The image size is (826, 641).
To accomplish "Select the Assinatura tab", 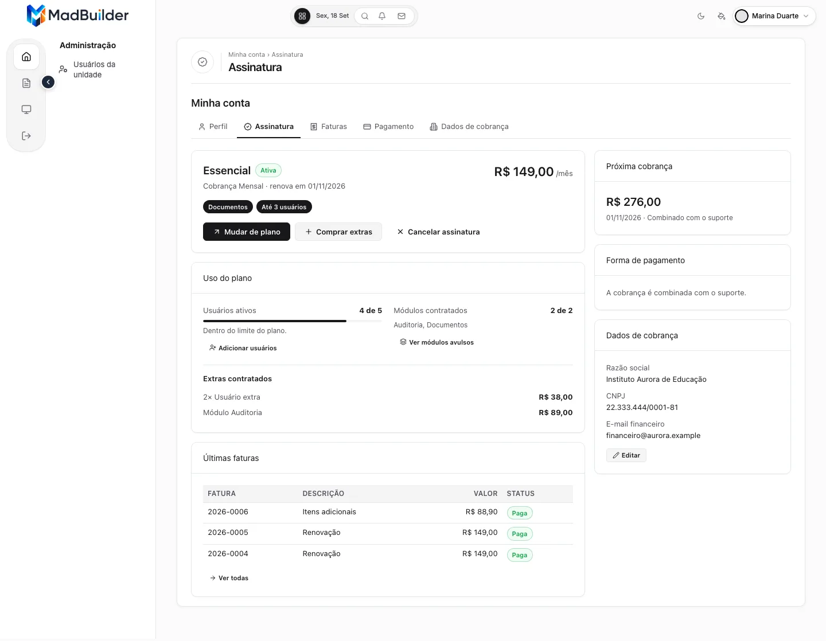I will tap(268, 127).
